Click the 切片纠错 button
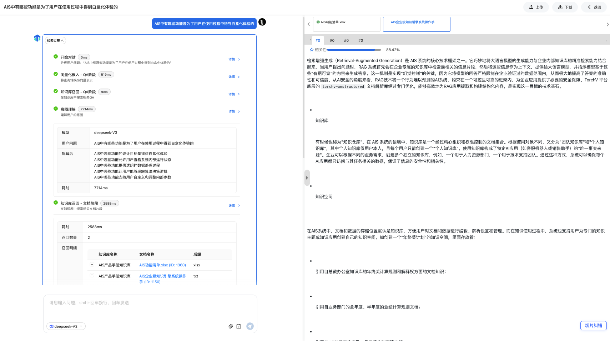The width and height of the screenshot is (610, 341). pyautogui.click(x=593, y=326)
